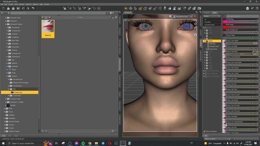The height and width of the screenshot is (146, 260).
Task: Select the Translate four-arrow tool icon
Action: 150,8
